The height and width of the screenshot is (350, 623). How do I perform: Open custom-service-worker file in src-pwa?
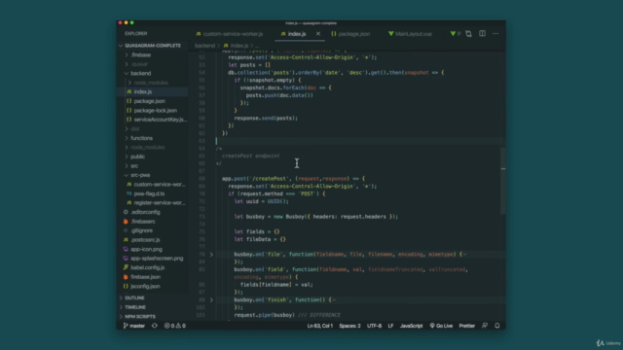(x=160, y=185)
